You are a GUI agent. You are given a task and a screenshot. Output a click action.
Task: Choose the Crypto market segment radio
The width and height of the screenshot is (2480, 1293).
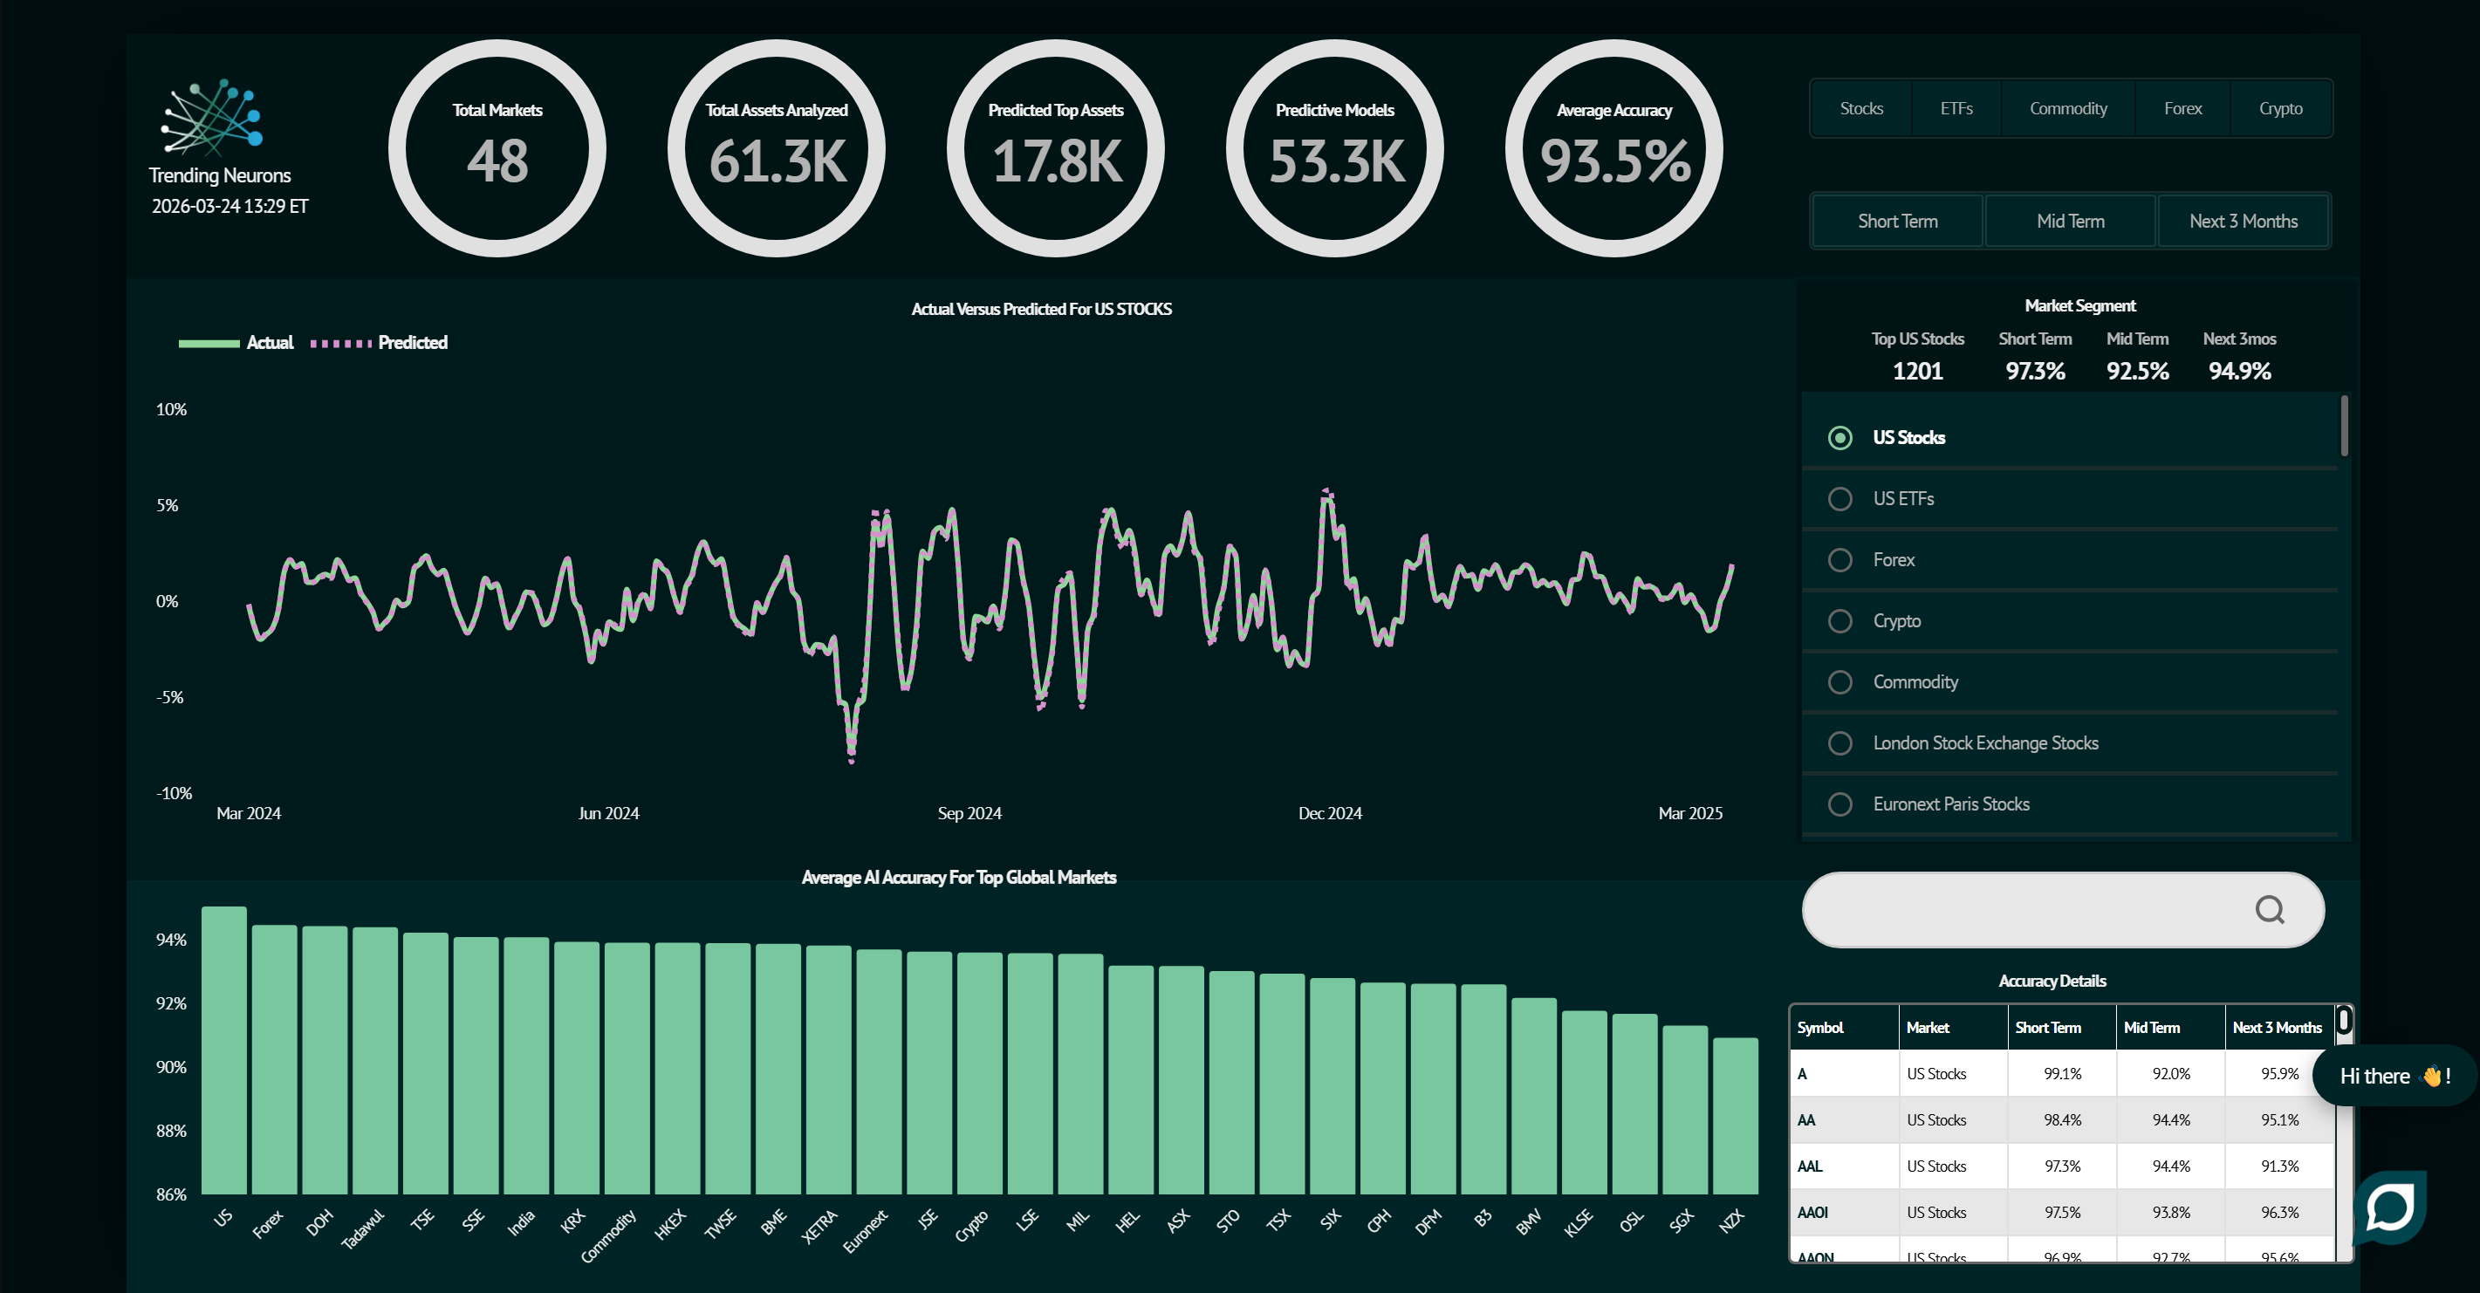[1839, 621]
